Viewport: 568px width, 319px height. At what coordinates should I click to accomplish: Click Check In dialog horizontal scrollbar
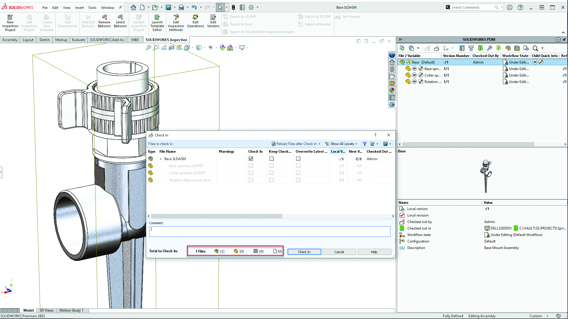(x=217, y=216)
